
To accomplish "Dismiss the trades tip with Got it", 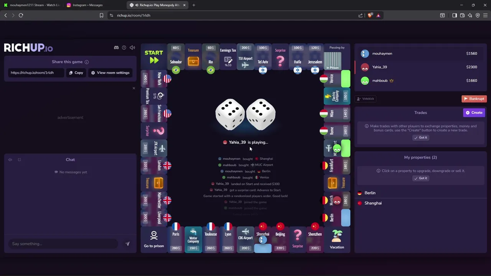I will [x=420, y=137].
